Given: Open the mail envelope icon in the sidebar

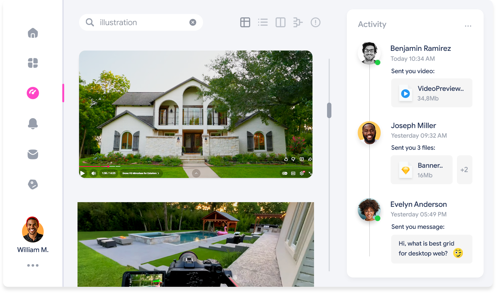Looking at the screenshot, I should tap(33, 154).
